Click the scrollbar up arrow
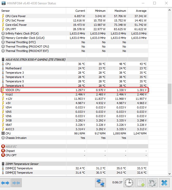Image resolution: width=172 pixels, height=190 pixels. pyautogui.click(x=170, y=10)
